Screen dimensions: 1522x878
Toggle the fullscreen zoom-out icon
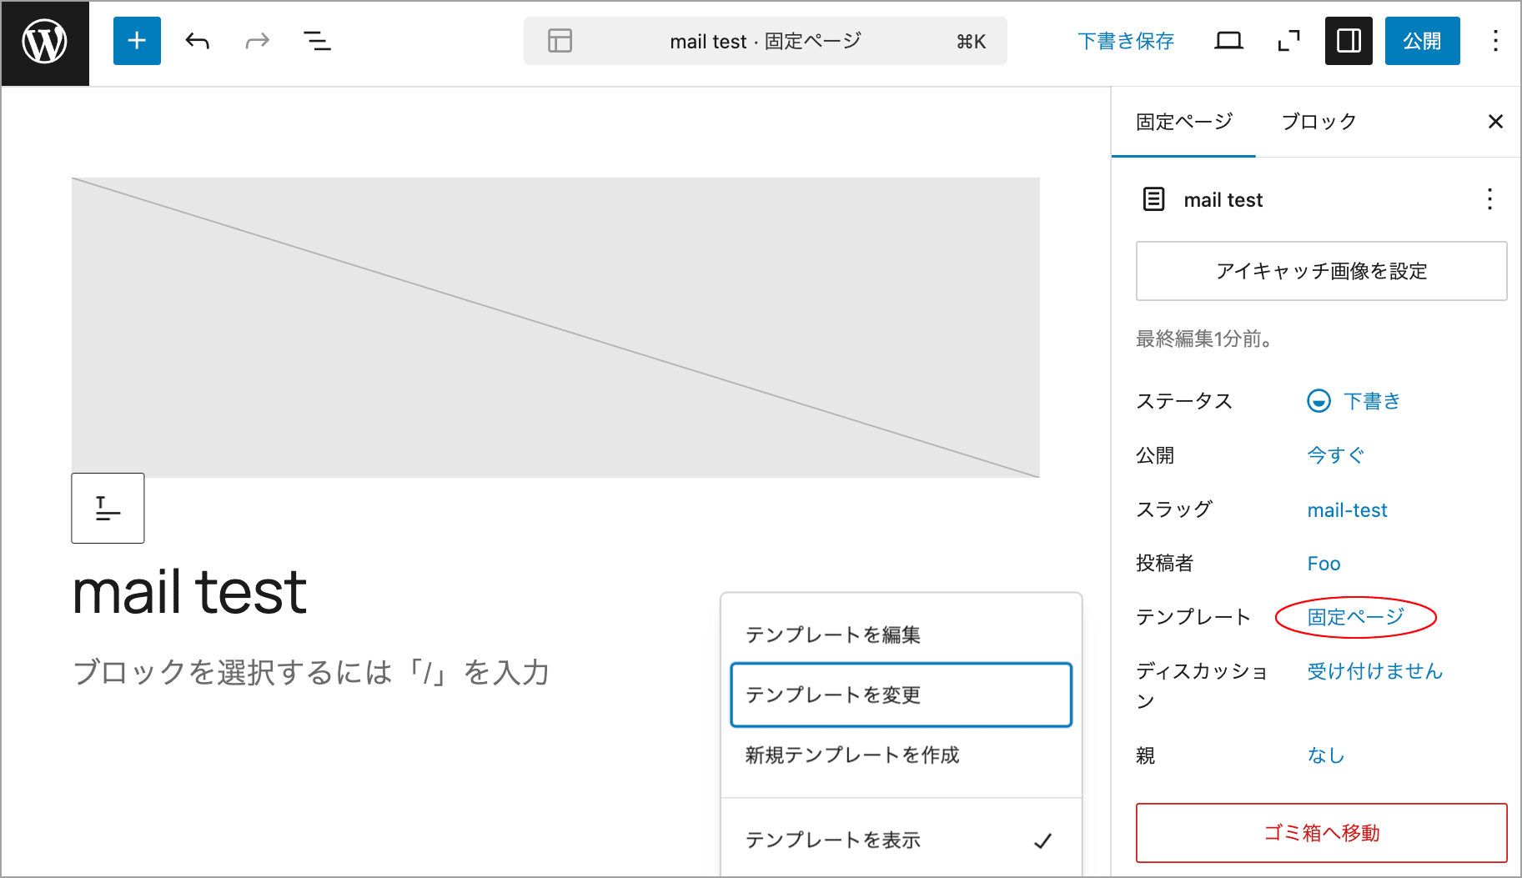tap(1288, 41)
